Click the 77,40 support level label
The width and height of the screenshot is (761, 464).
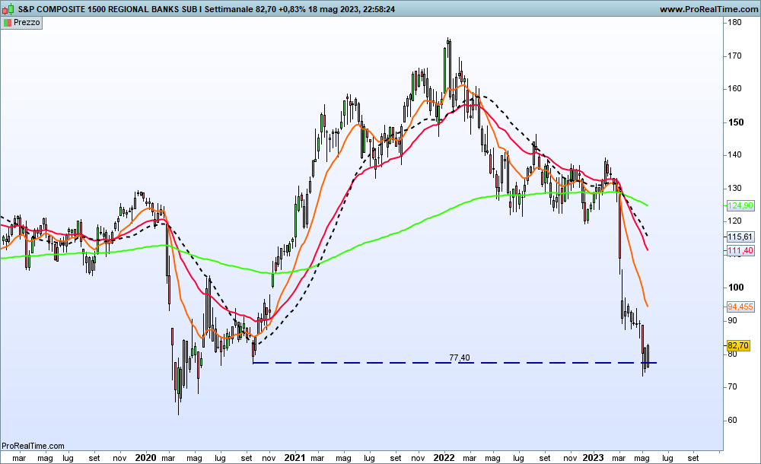click(x=459, y=358)
